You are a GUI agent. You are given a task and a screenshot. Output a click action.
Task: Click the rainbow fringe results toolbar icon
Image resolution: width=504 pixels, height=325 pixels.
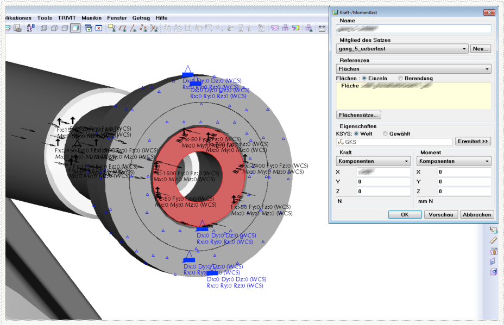coord(295,28)
